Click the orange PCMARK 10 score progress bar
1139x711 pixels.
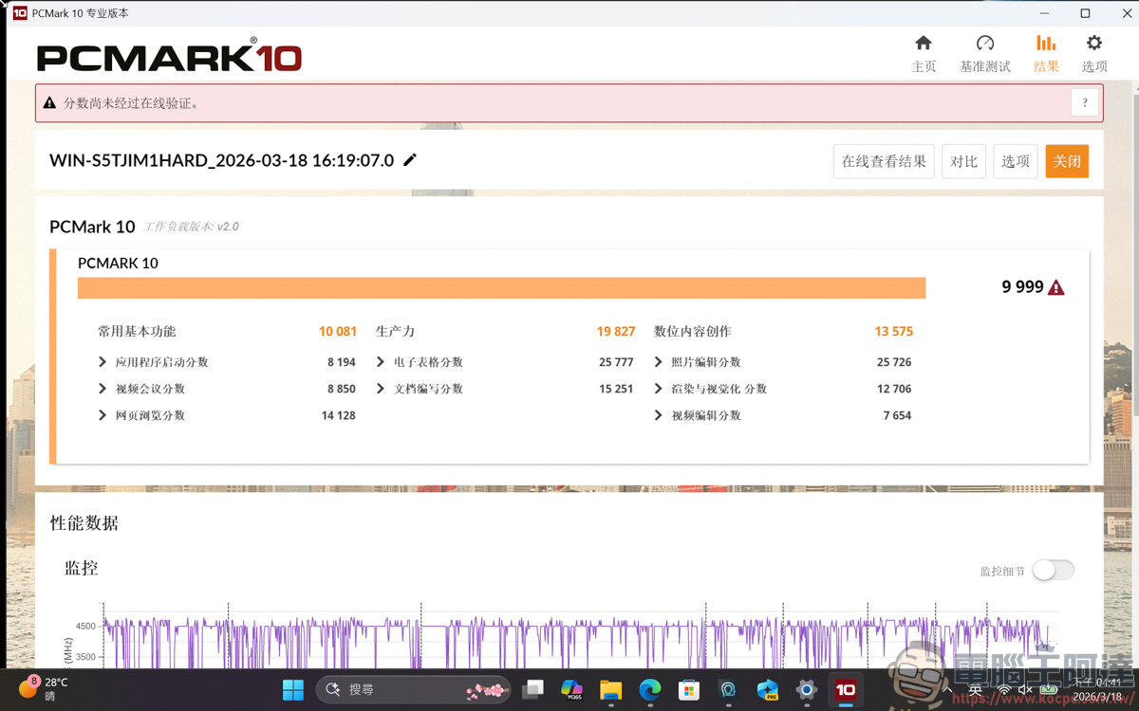coord(501,286)
